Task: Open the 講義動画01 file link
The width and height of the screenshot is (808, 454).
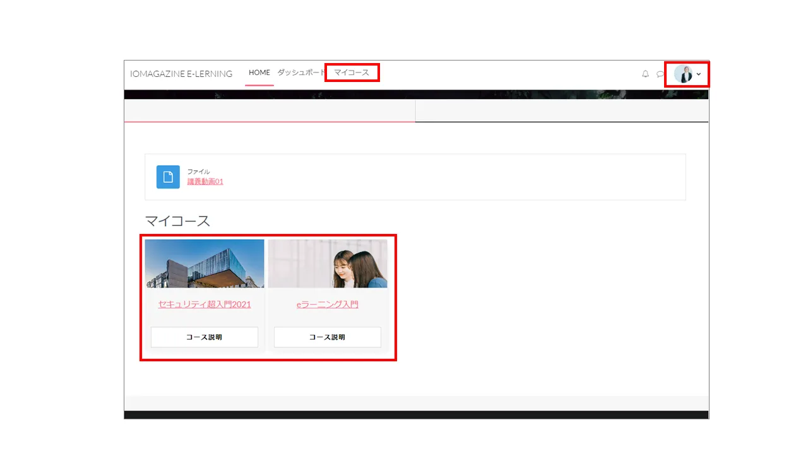Action: [205, 182]
